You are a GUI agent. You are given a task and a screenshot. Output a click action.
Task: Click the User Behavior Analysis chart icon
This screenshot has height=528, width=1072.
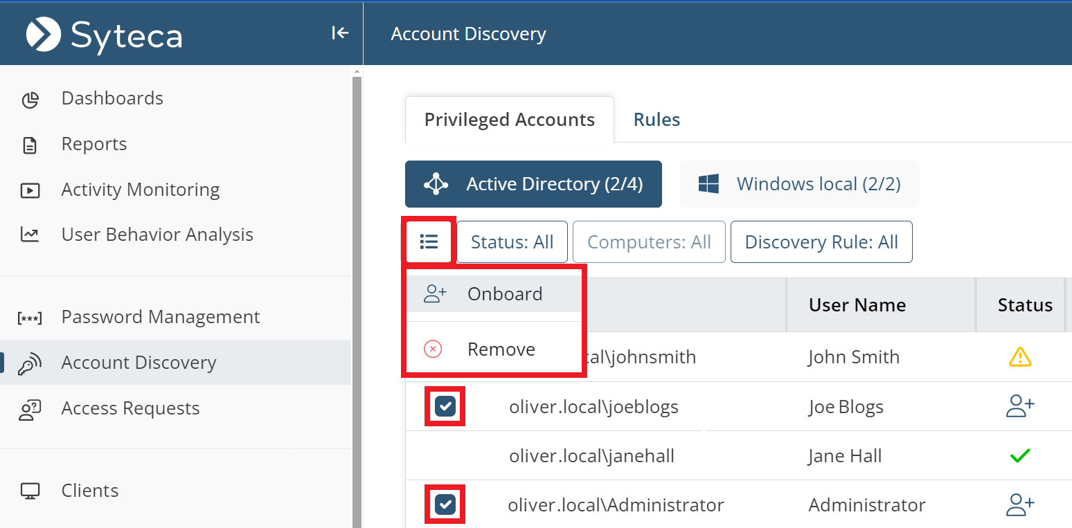30,235
